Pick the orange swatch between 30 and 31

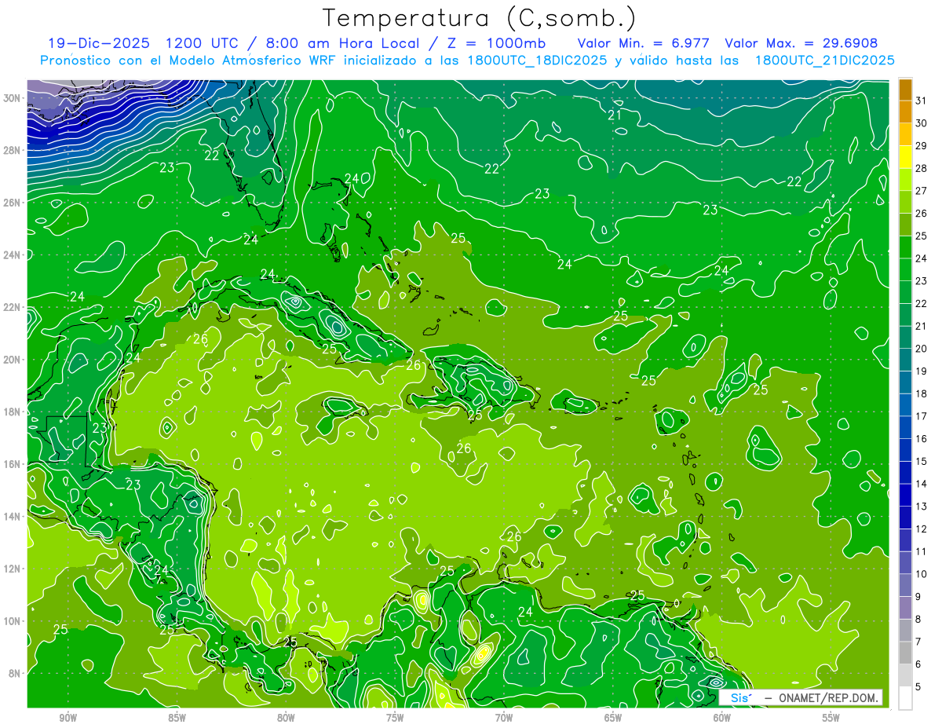point(905,112)
